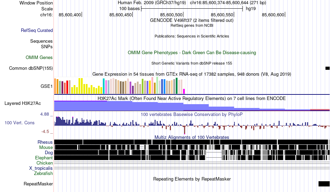Click the 85,600,400 position on the ruler

tap(70, 15)
